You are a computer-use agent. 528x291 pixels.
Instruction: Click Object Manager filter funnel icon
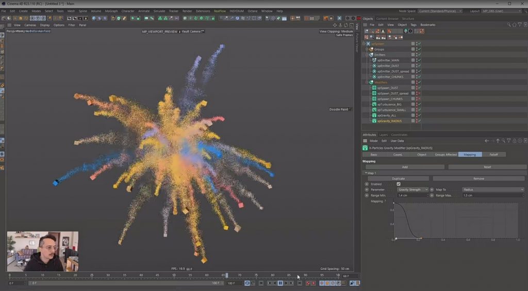coord(520,25)
